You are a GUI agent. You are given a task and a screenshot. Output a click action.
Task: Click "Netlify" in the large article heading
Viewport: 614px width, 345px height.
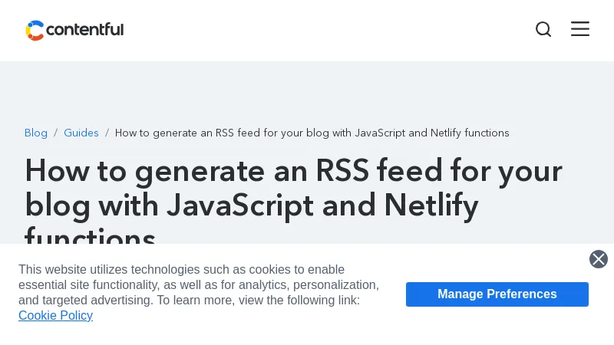[x=431, y=205]
